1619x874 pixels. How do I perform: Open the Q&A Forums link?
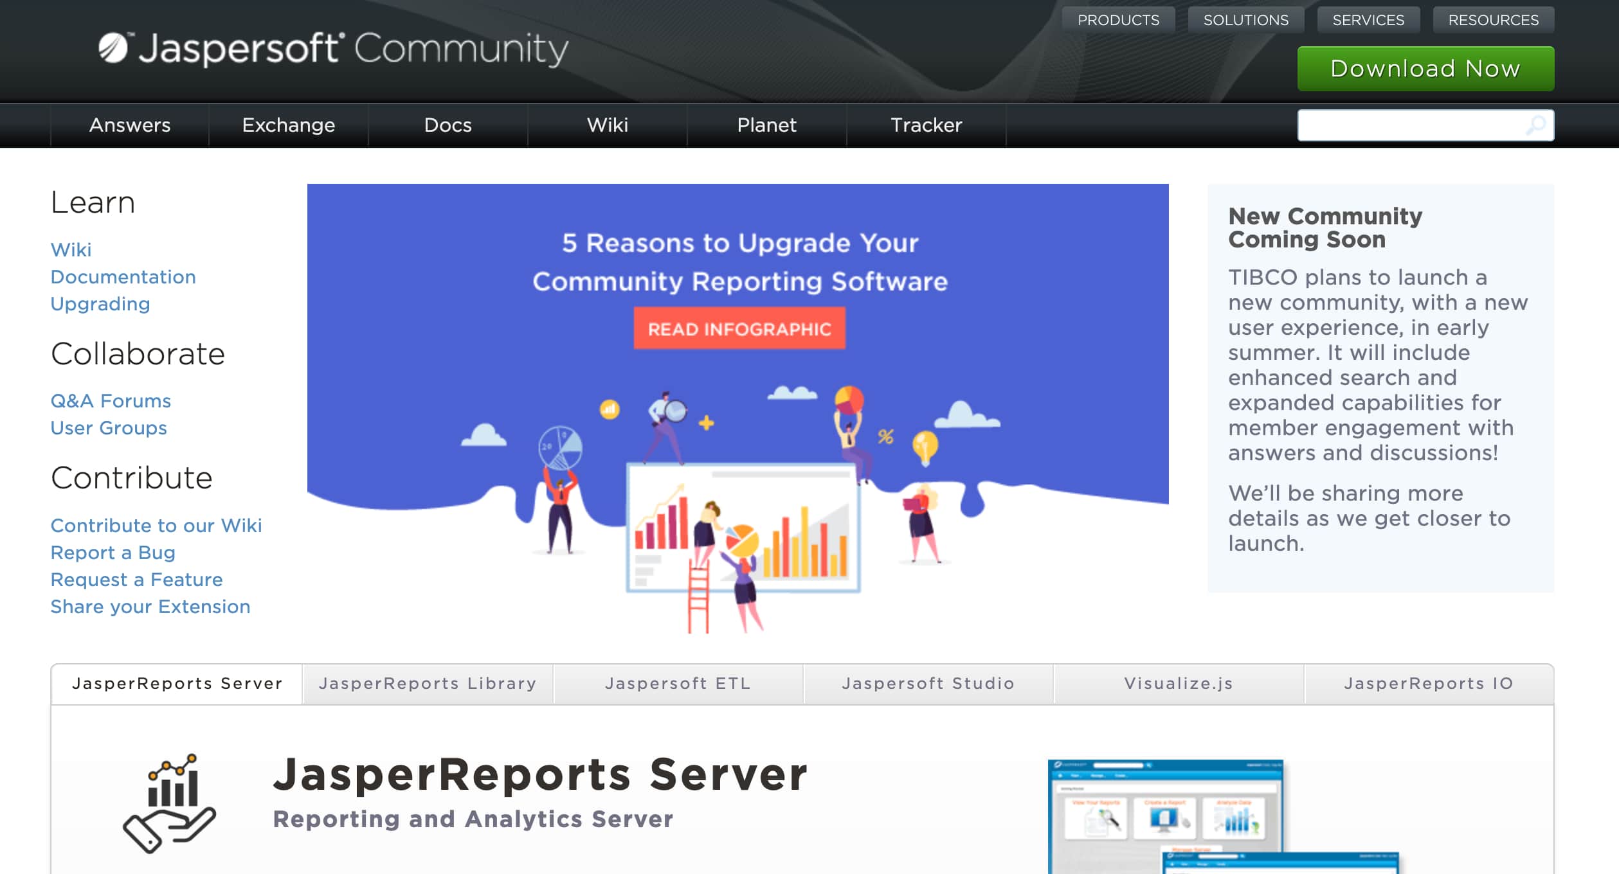pyautogui.click(x=111, y=400)
